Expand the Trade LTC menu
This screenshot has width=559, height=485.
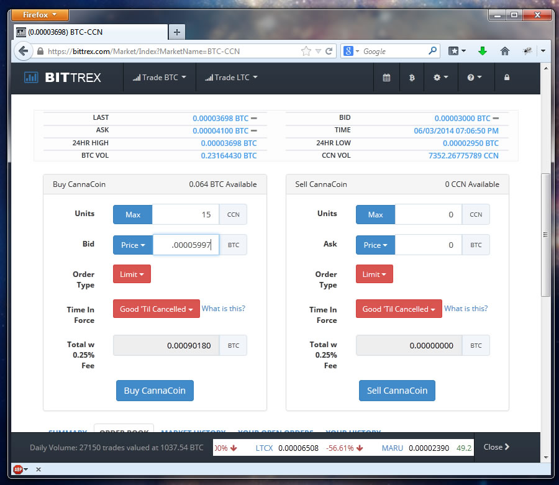(x=231, y=78)
